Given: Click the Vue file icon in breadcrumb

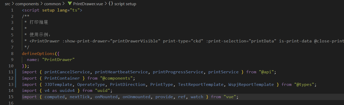Looking at the screenshot, I should [x=69, y=4].
